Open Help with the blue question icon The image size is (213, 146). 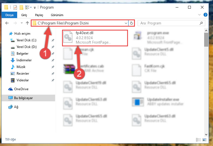point(206,15)
